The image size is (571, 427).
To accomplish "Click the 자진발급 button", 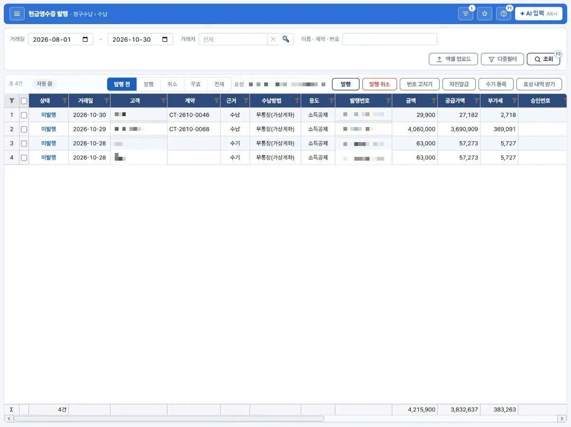I will click(459, 84).
